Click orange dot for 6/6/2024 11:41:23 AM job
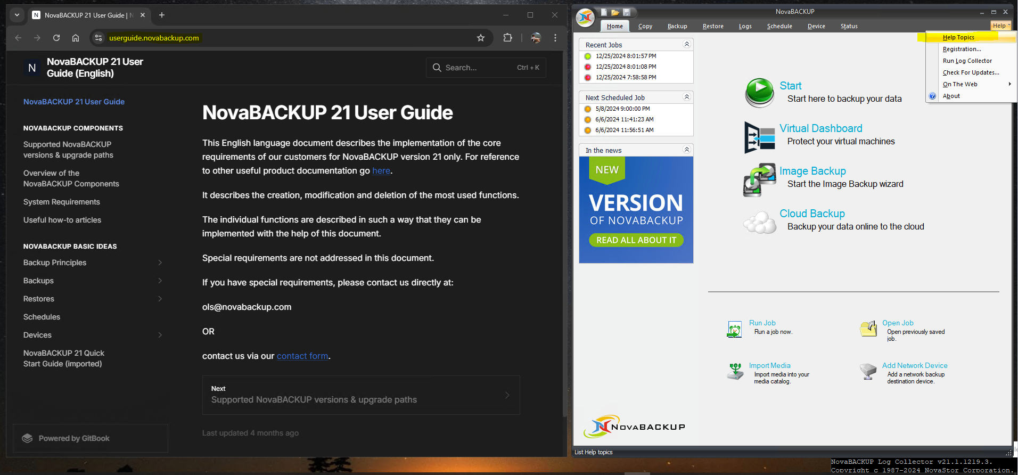The image size is (1018, 475). pos(588,120)
